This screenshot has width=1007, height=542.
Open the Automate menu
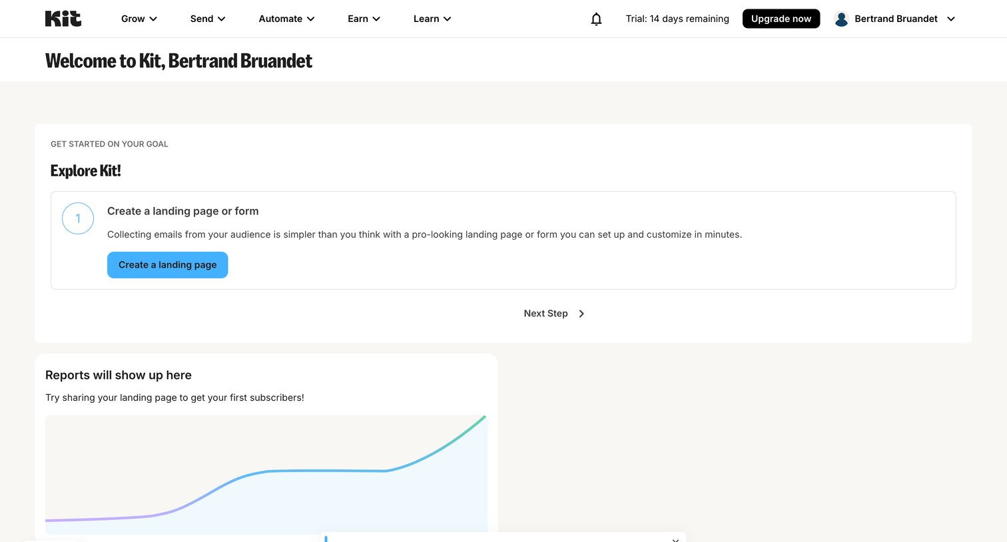coord(286,19)
